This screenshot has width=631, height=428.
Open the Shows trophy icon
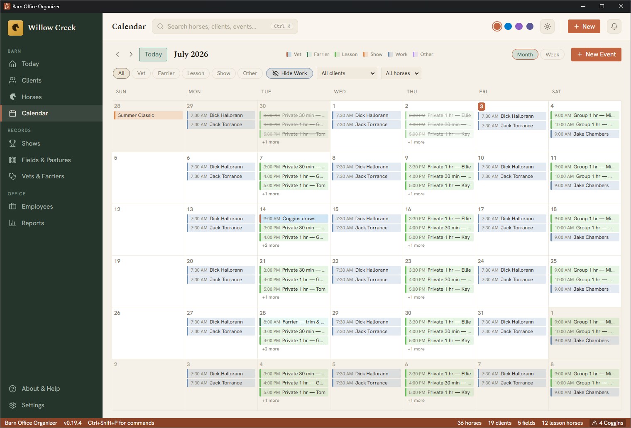[x=13, y=143]
